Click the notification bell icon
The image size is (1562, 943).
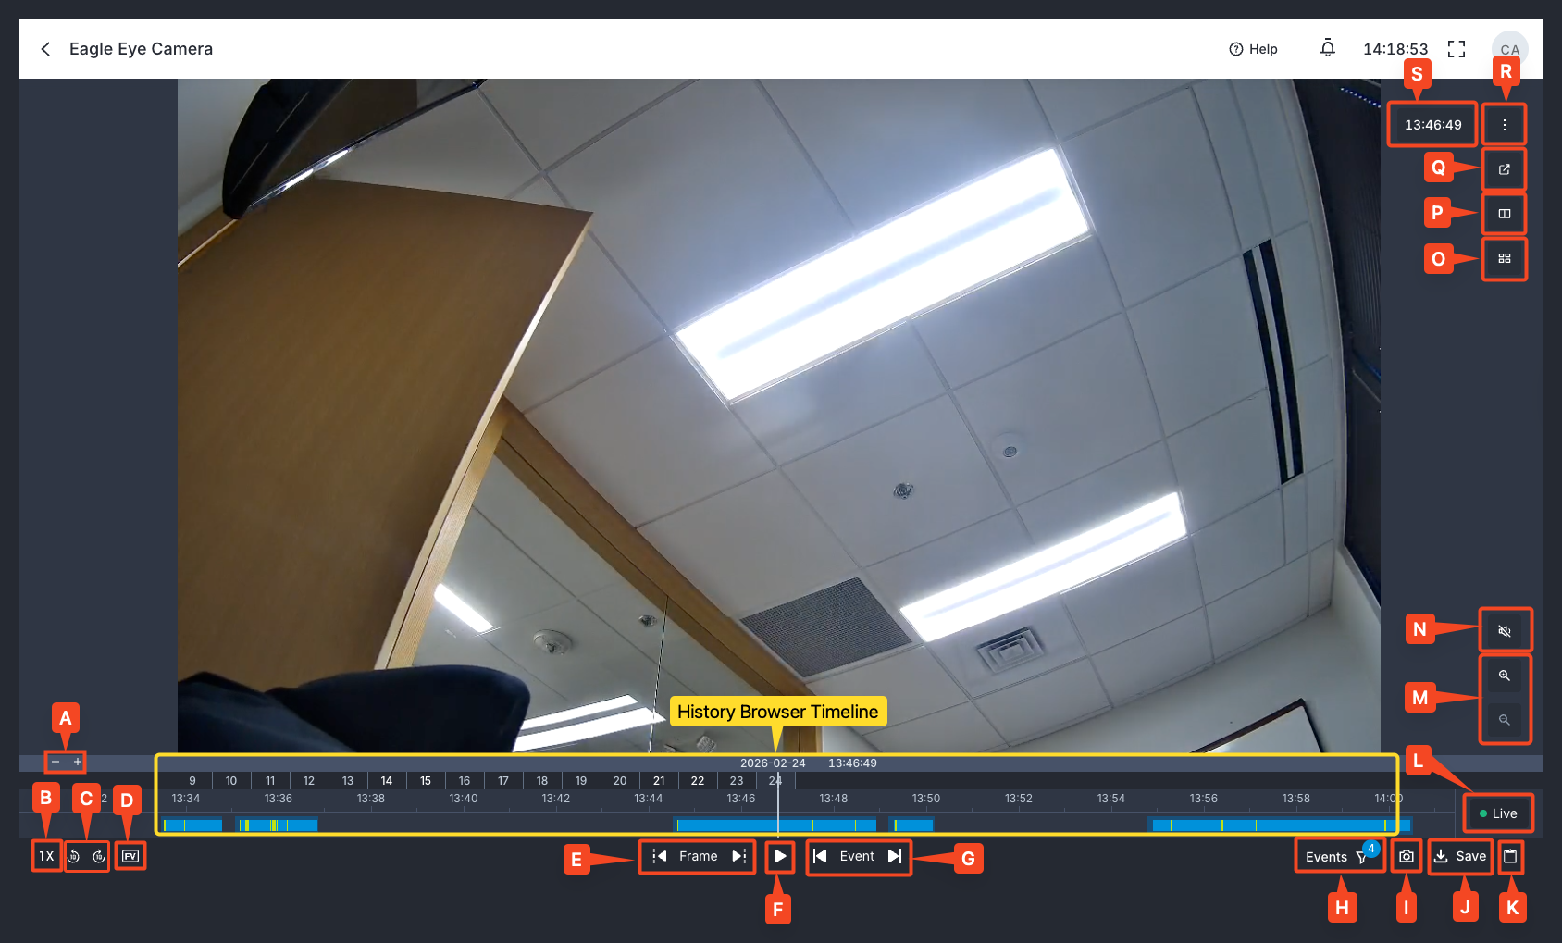pos(1327,48)
